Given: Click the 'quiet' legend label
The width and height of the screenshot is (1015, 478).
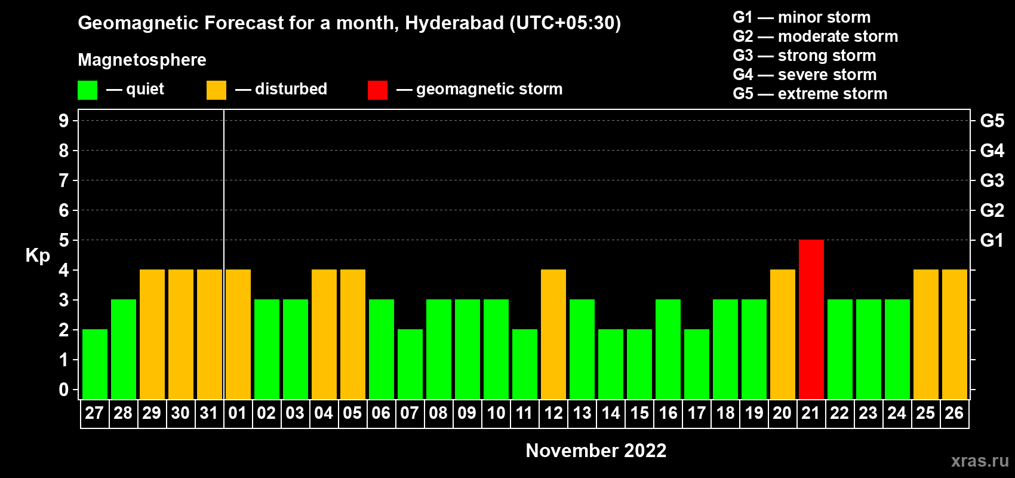Looking at the screenshot, I should [x=145, y=89].
